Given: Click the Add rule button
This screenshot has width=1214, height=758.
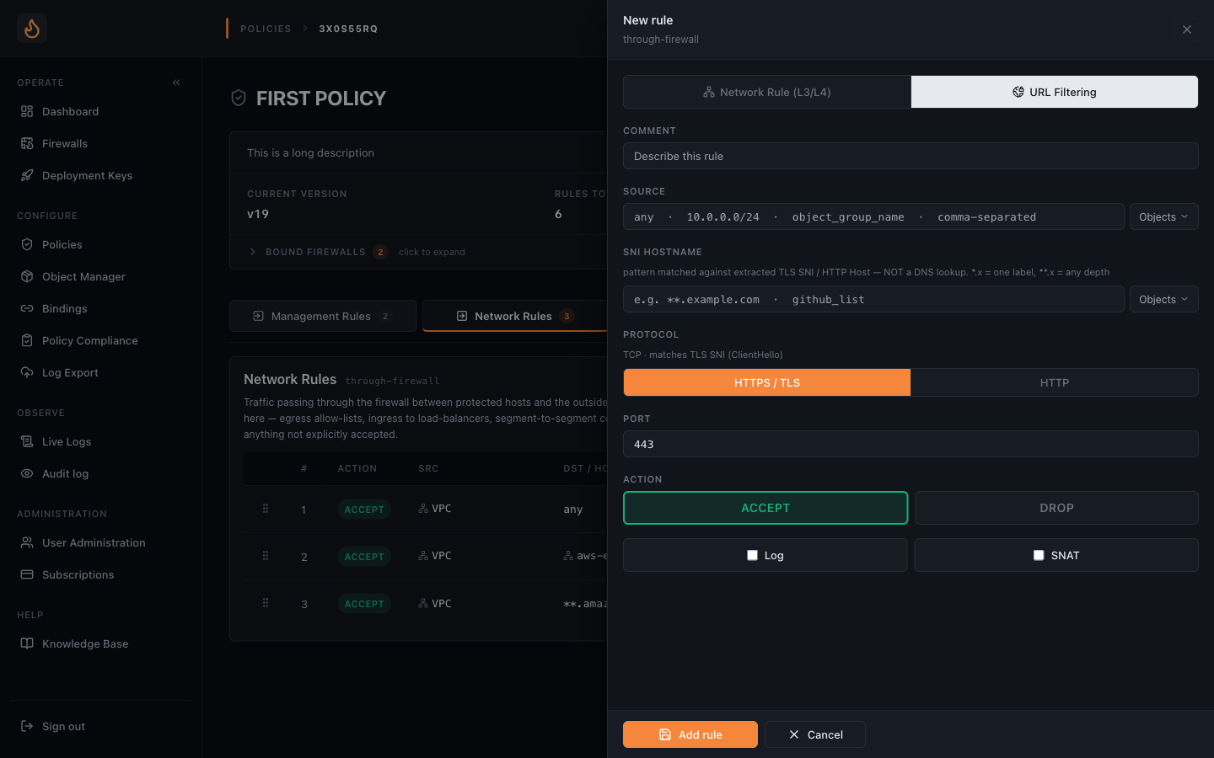Looking at the screenshot, I should (690, 734).
